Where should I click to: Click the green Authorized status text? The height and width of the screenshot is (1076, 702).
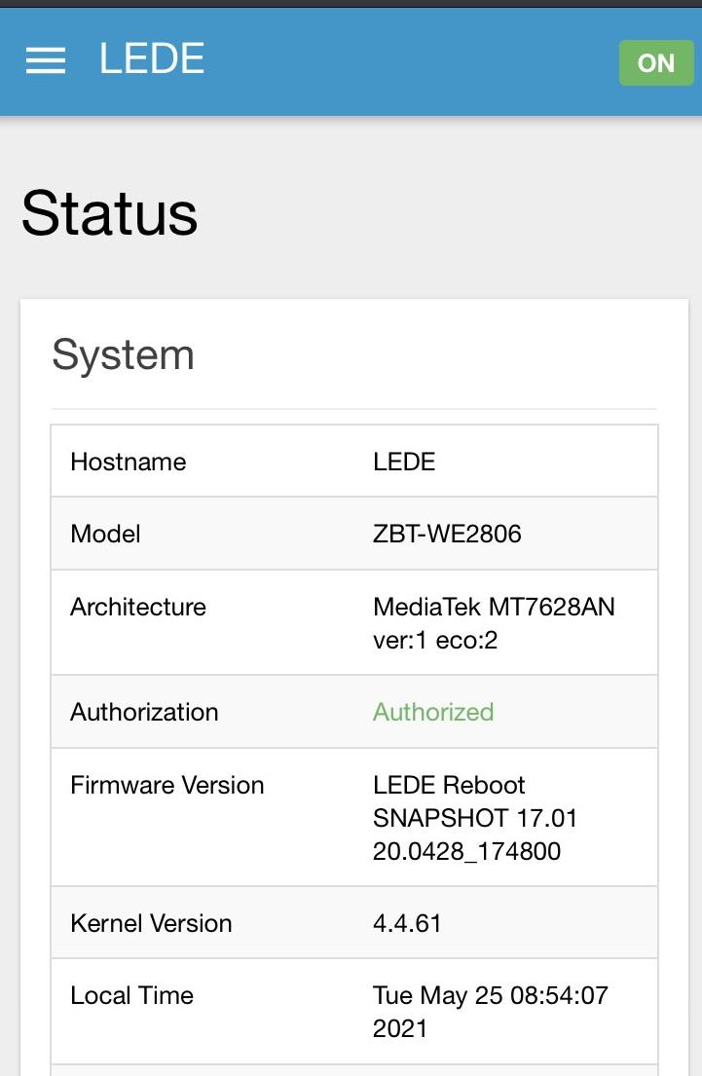pyautogui.click(x=433, y=712)
